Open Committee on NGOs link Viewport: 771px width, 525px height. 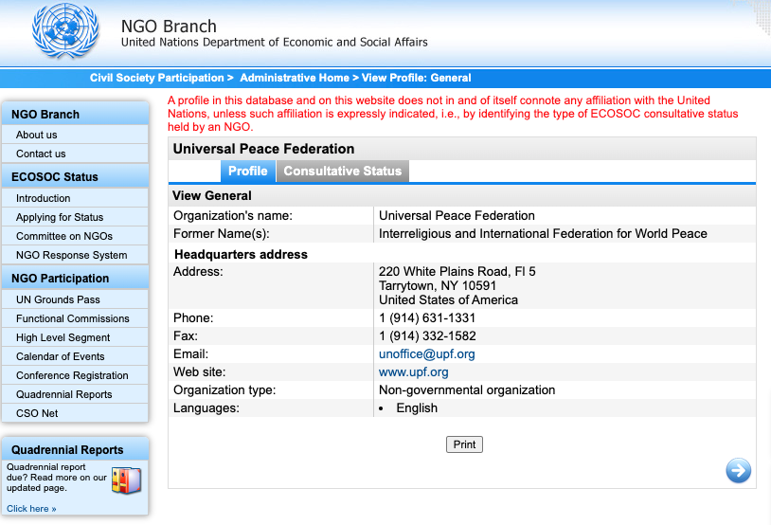[75, 236]
